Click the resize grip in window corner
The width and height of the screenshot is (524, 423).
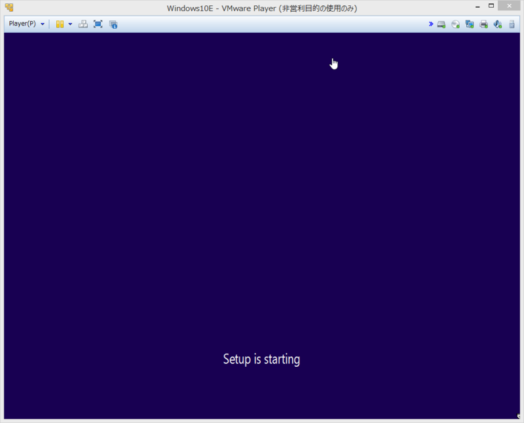[518, 416]
